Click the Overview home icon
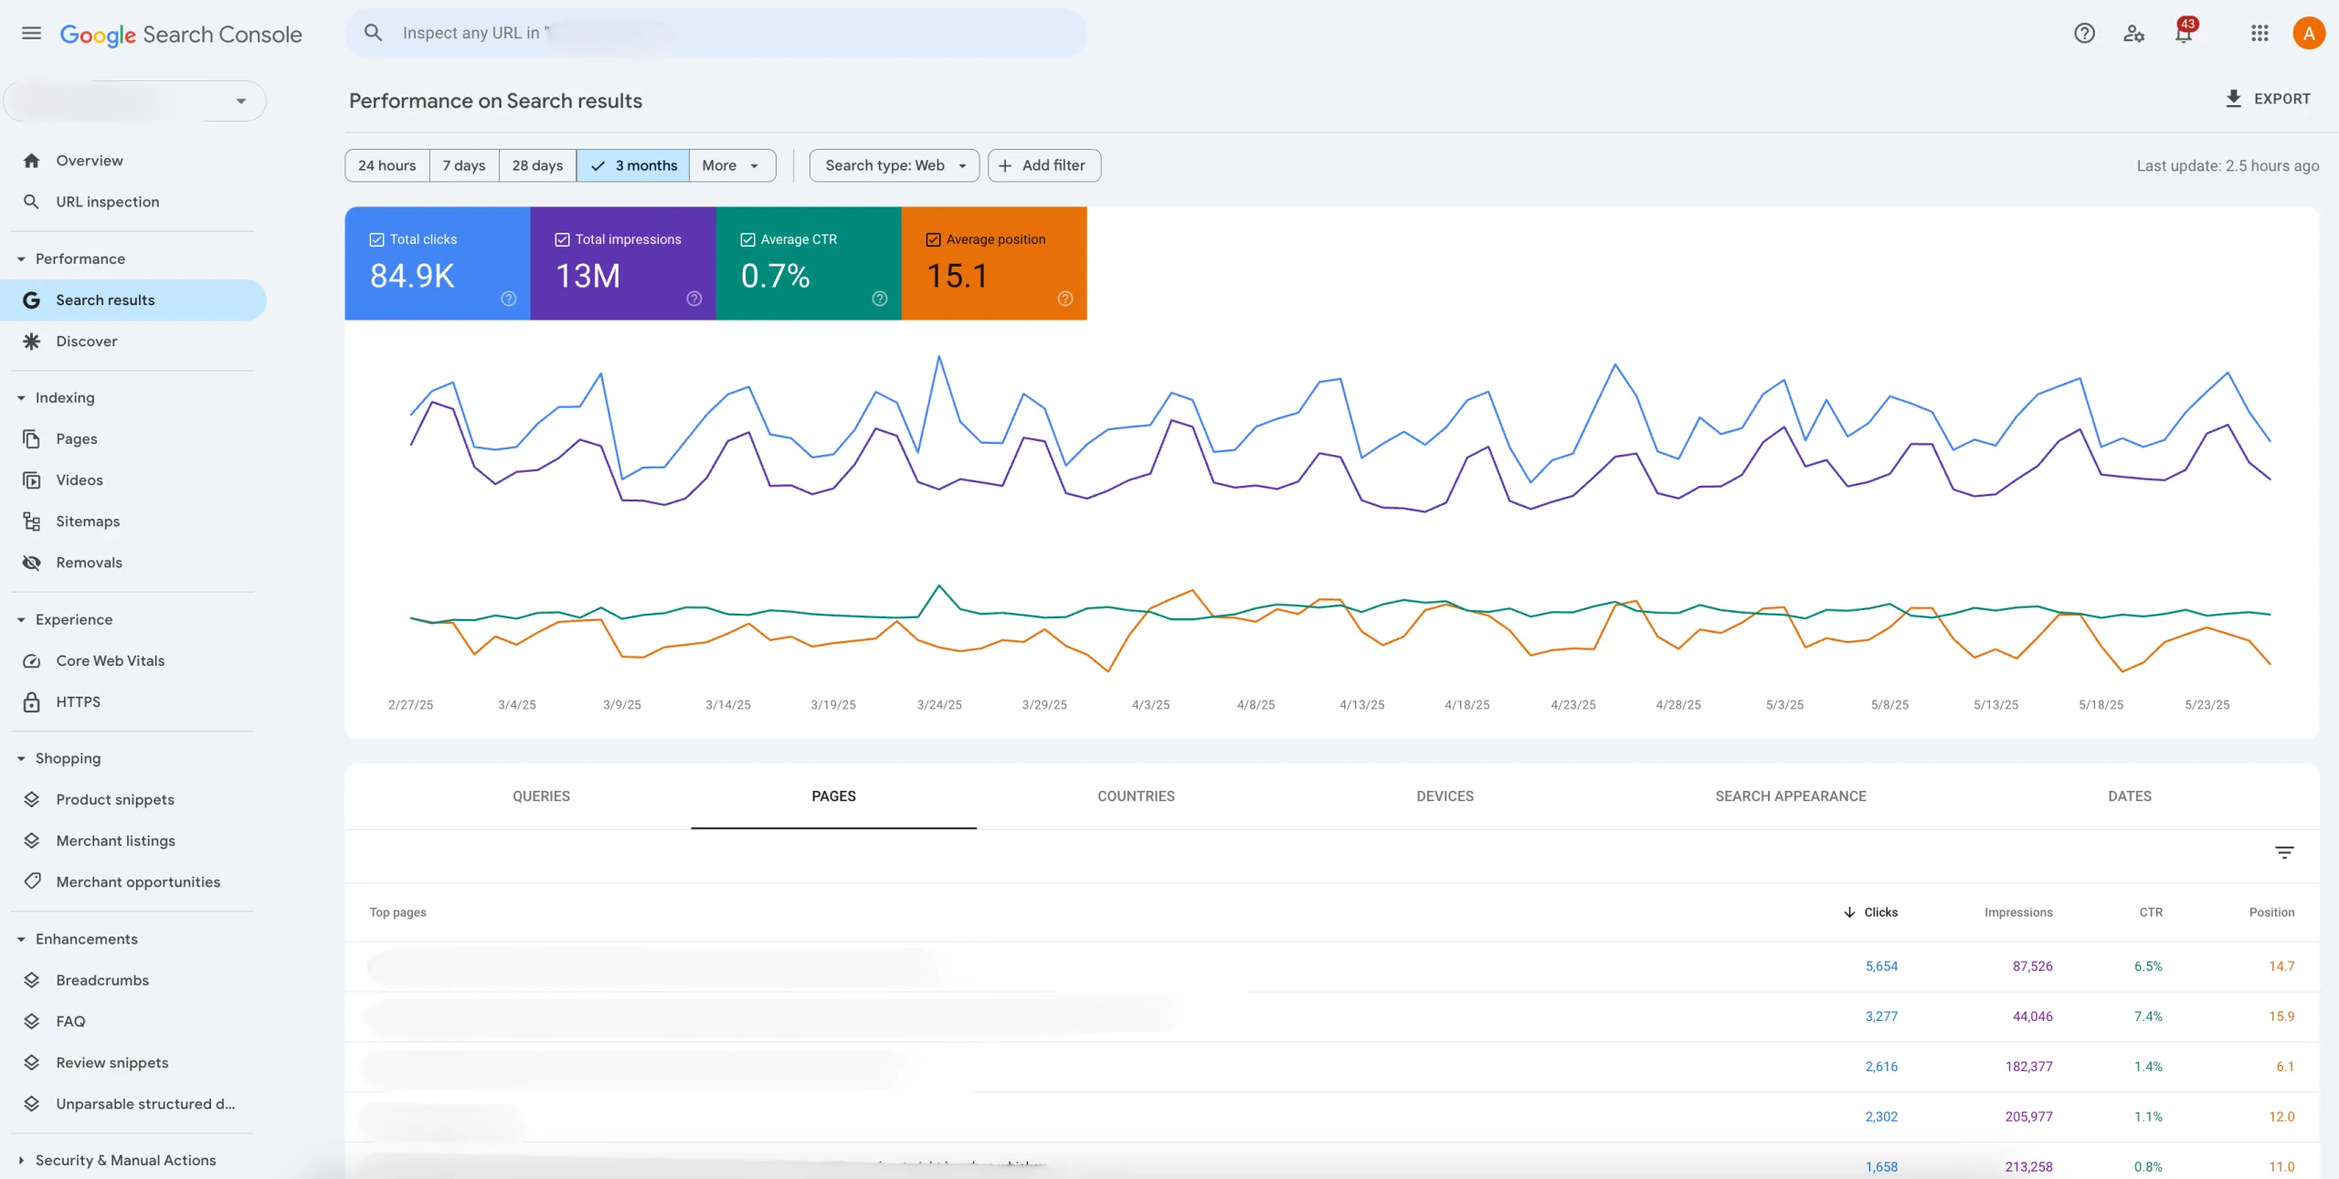The image size is (2339, 1179). click(32, 161)
